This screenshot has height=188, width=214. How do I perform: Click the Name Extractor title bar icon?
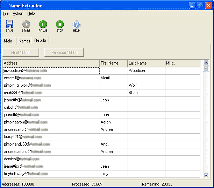[4, 6]
